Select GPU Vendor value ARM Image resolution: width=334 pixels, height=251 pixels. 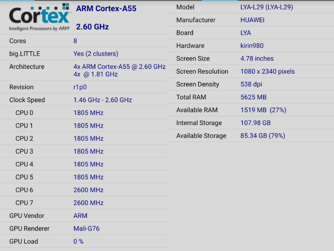[x=80, y=216]
